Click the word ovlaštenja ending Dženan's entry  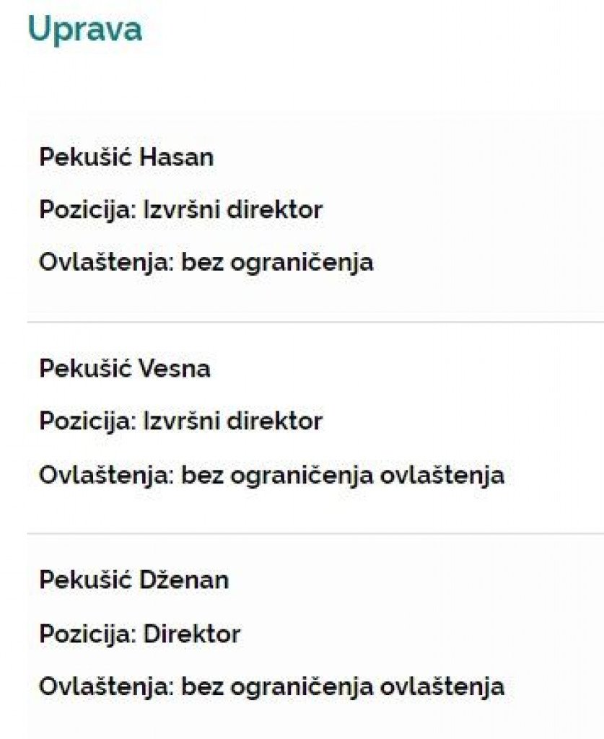pos(442,686)
